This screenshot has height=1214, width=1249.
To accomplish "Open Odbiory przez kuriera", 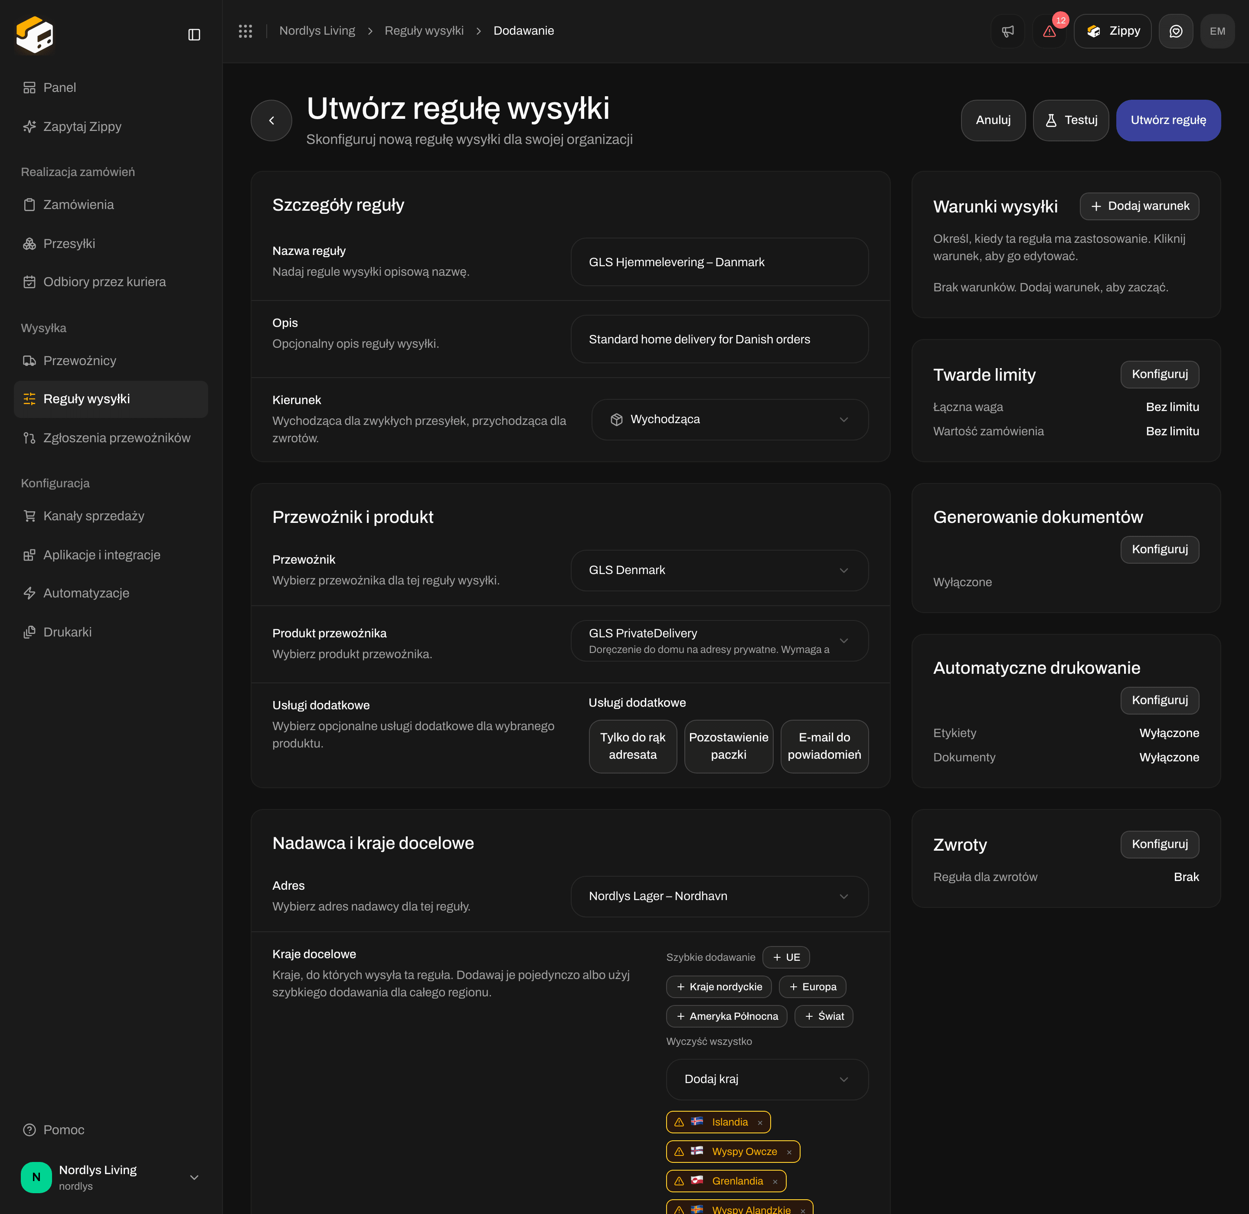I will [111, 282].
